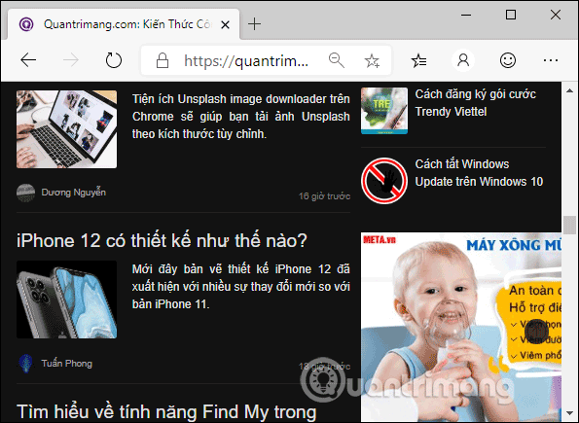Open the Windows Update disable article
The height and width of the screenshot is (423, 579).
(479, 173)
